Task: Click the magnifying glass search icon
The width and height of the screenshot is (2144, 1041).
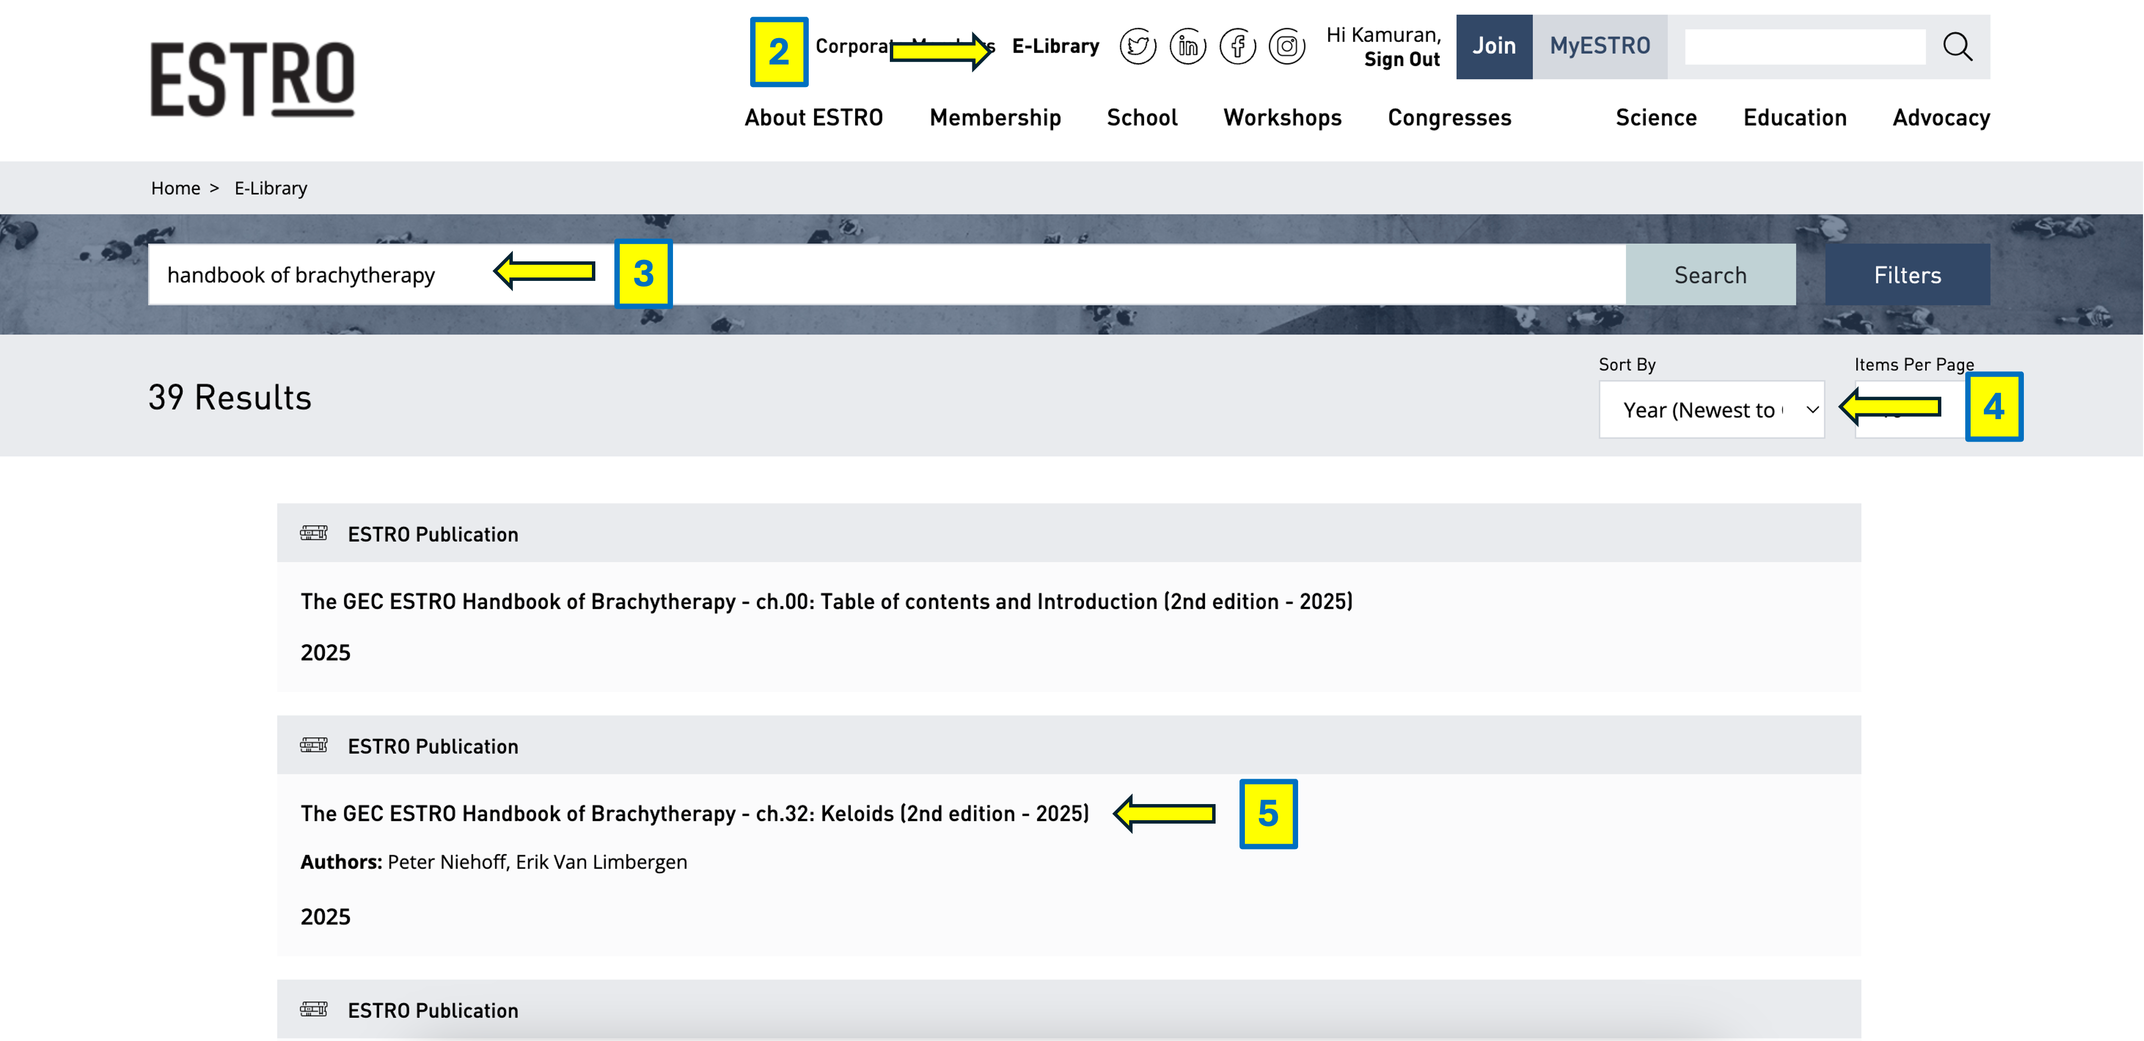Action: click(x=1957, y=46)
